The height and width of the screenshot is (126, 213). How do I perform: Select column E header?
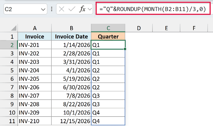point(166,28)
